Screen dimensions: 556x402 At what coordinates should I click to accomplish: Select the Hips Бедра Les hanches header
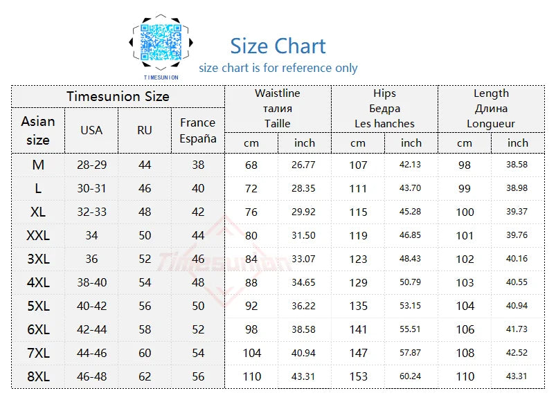[x=384, y=108]
